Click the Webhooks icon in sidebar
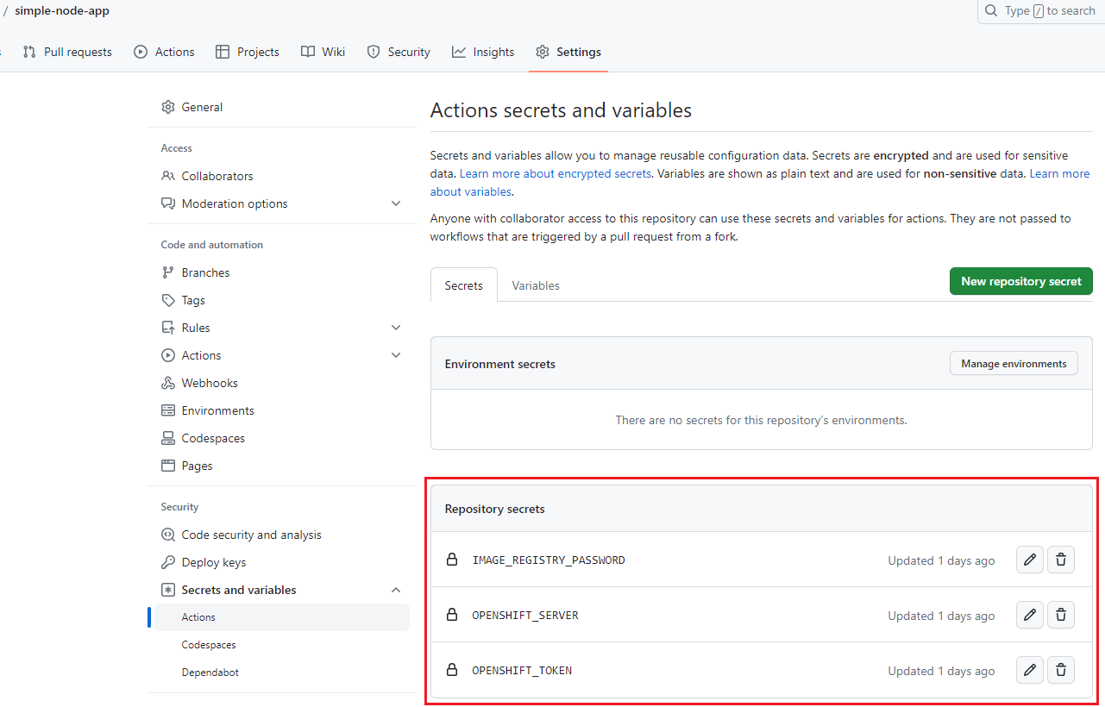 (x=168, y=383)
